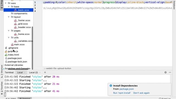This screenshot has height=99, width=176.
Task: Open _footer.scss file
Action: 24,20
